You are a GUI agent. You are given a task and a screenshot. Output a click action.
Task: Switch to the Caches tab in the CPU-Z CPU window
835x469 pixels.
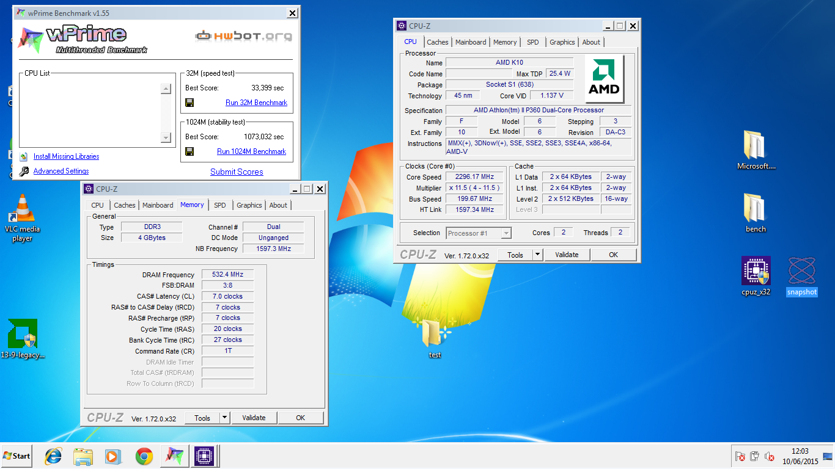coord(438,42)
